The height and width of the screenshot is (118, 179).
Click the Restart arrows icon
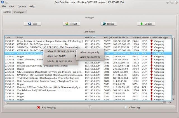(x=67, y=24)
